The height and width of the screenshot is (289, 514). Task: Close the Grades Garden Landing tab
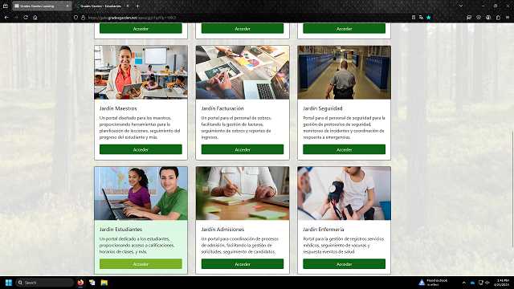point(67,6)
